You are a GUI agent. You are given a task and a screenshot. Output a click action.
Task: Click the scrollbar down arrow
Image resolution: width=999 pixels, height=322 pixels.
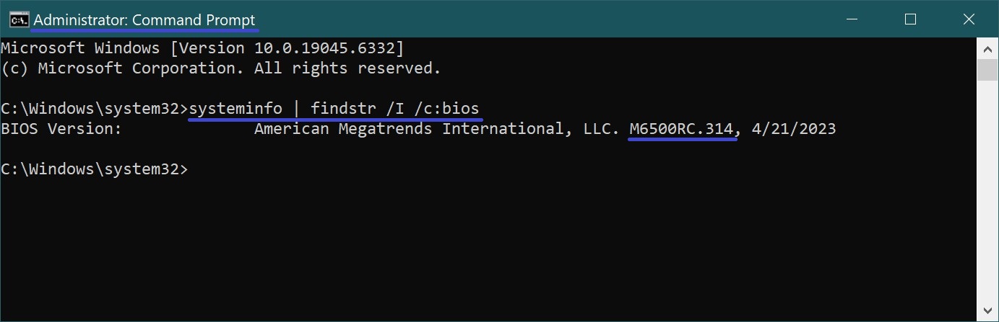tap(987, 310)
